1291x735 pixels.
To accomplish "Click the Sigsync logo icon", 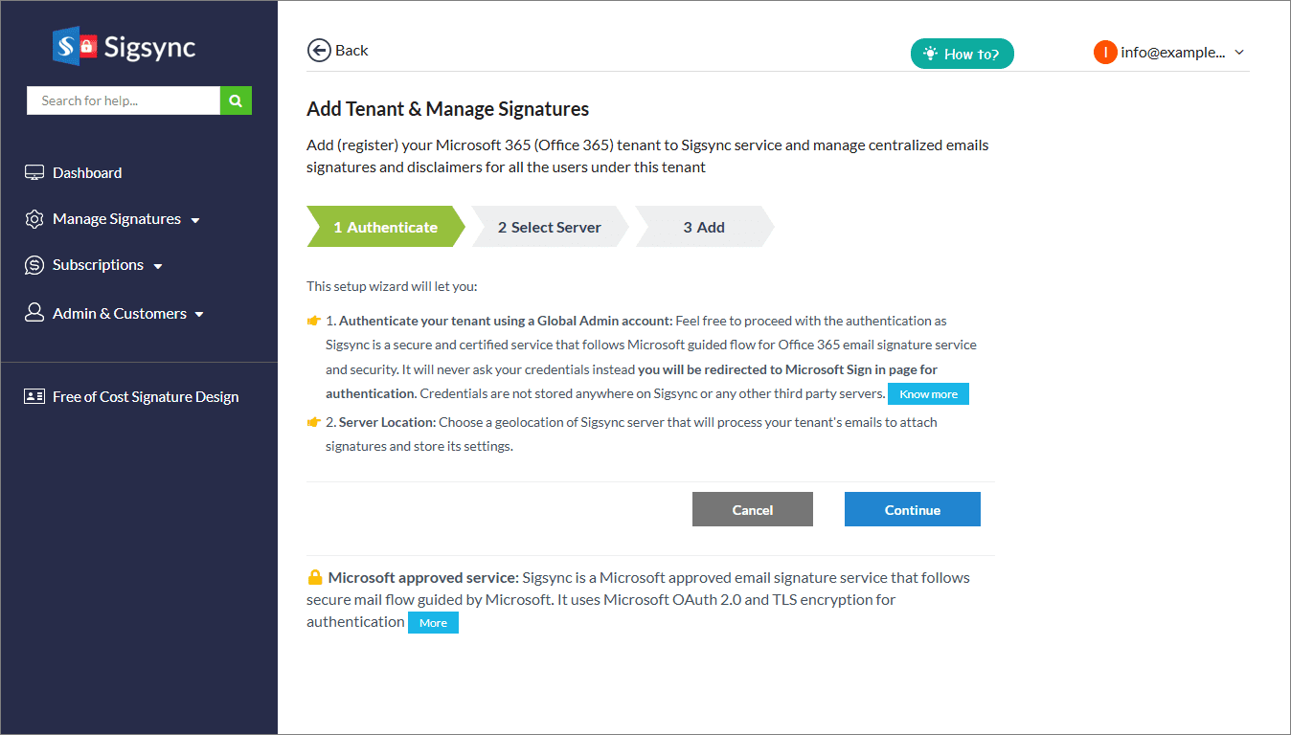I will coord(76,46).
